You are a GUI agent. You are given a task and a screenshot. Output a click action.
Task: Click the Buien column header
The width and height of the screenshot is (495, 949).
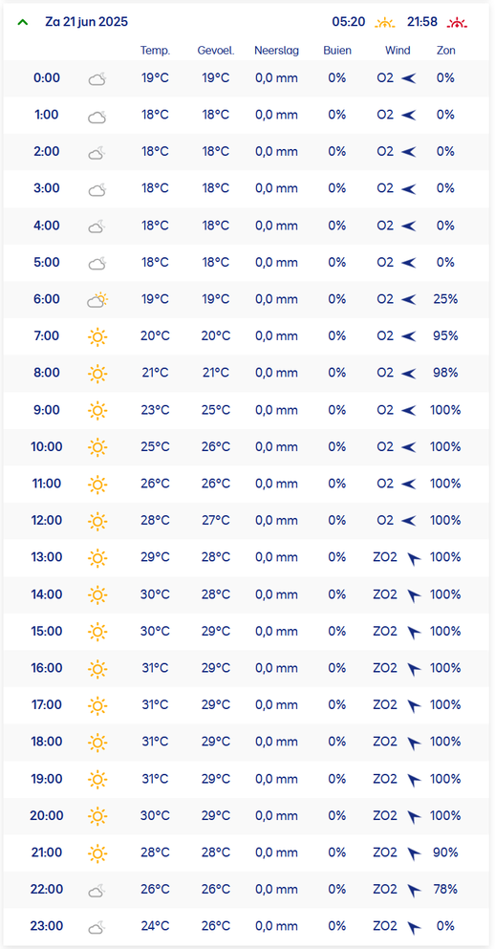pyautogui.click(x=337, y=51)
